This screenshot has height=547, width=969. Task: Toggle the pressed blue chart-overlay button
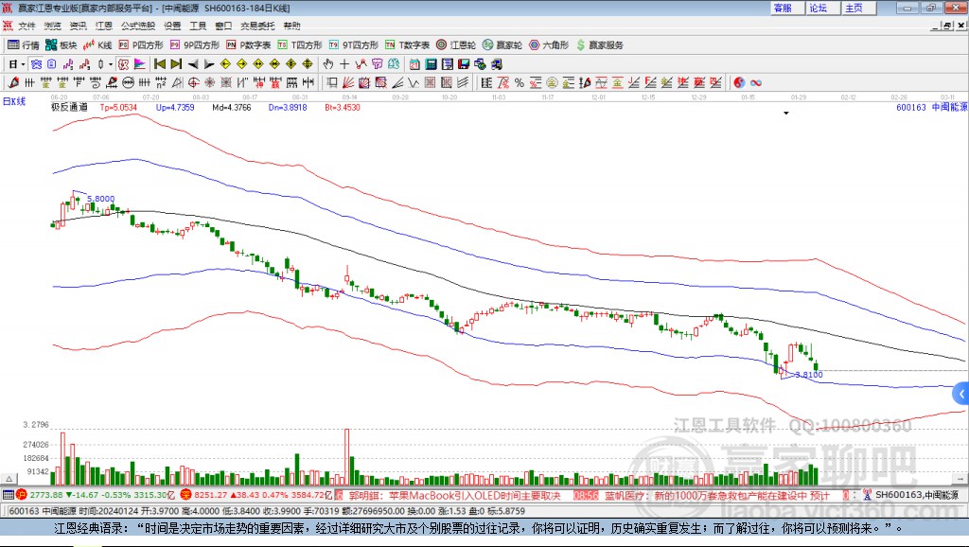point(36,64)
